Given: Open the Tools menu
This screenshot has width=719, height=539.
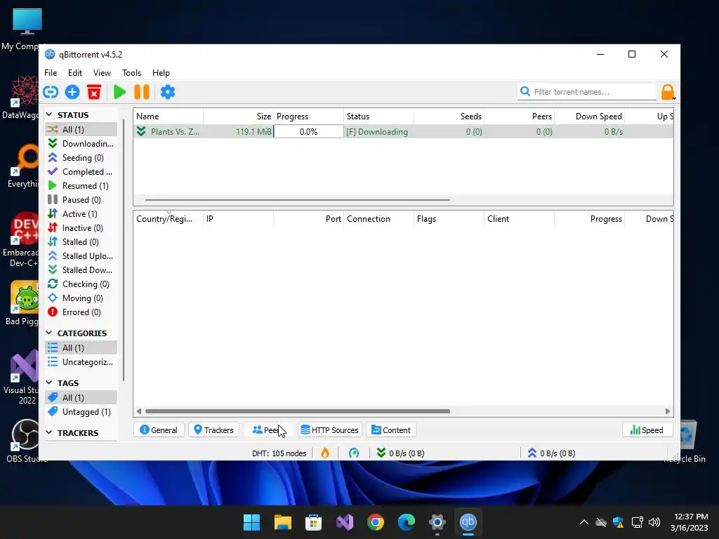Looking at the screenshot, I should click(x=131, y=73).
